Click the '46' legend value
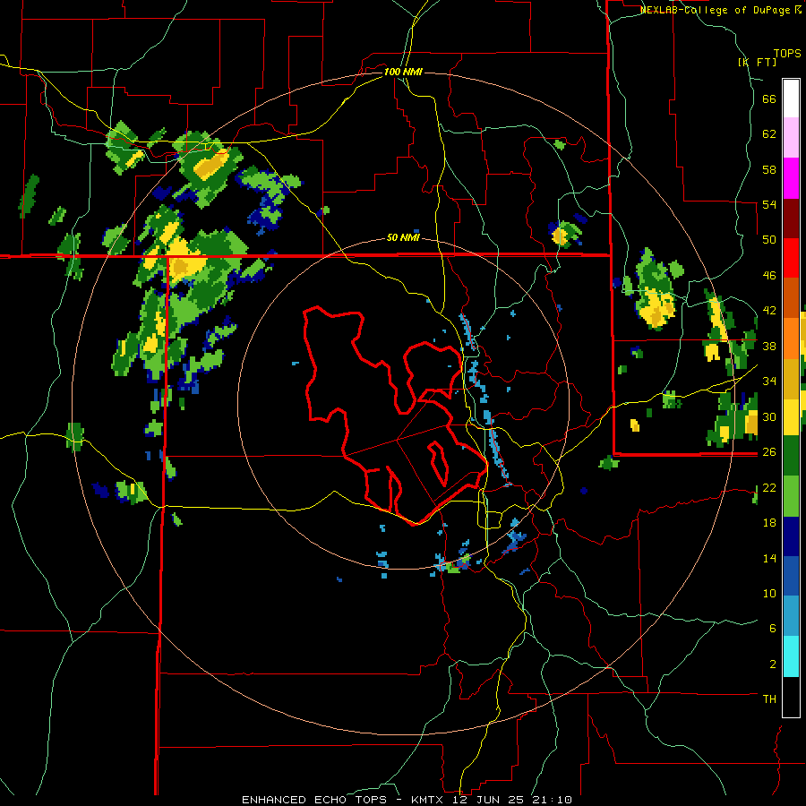The image size is (806, 806). click(x=769, y=276)
